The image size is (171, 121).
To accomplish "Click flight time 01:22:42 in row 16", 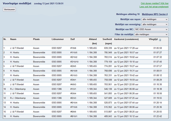I will [x=158, y=116].
